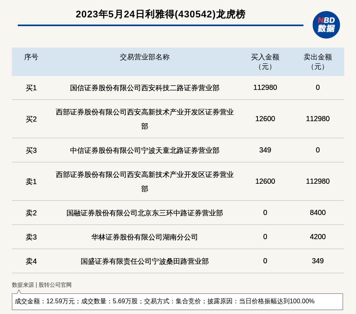The height and width of the screenshot is (314, 356).
Task: Click the 买入金额（元） column header
Action: pos(265,62)
